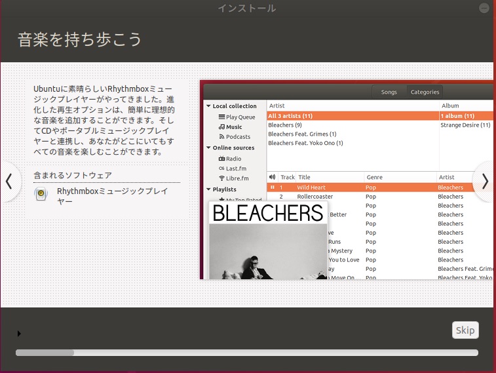
Task: Click the Bleachers Feat. Grimes track artist
Action: (465, 269)
